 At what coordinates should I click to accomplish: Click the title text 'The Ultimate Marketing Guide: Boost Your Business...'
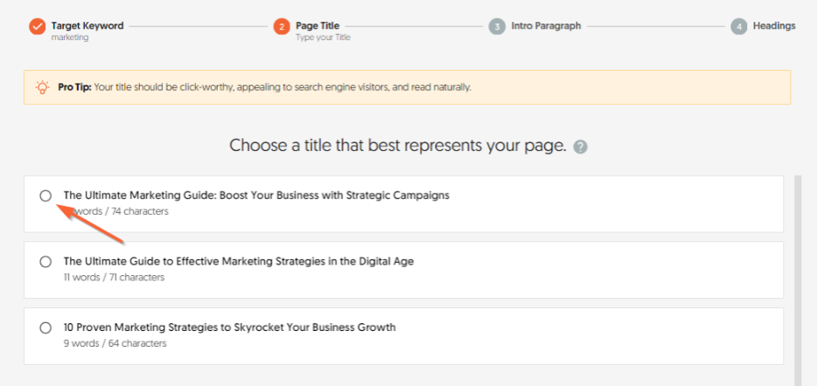click(x=256, y=196)
